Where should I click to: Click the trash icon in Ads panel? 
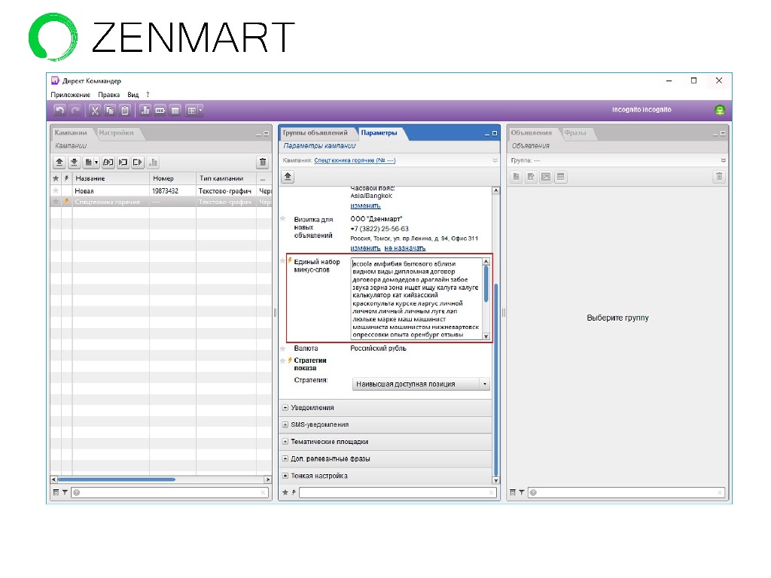click(x=719, y=177)
